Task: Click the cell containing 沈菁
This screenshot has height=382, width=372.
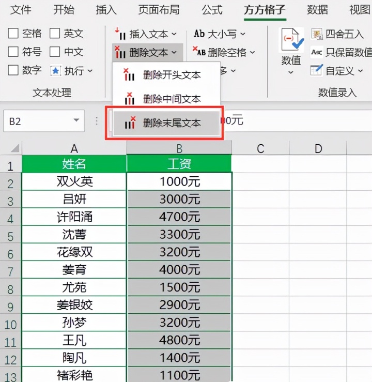Action: tap(74, 234)
